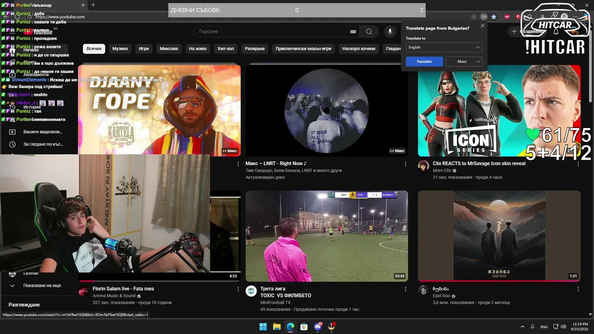Open Clix REACTS to MrSavage title link
The width and height of the screenshot is (594, 334).
coord(479,163)
